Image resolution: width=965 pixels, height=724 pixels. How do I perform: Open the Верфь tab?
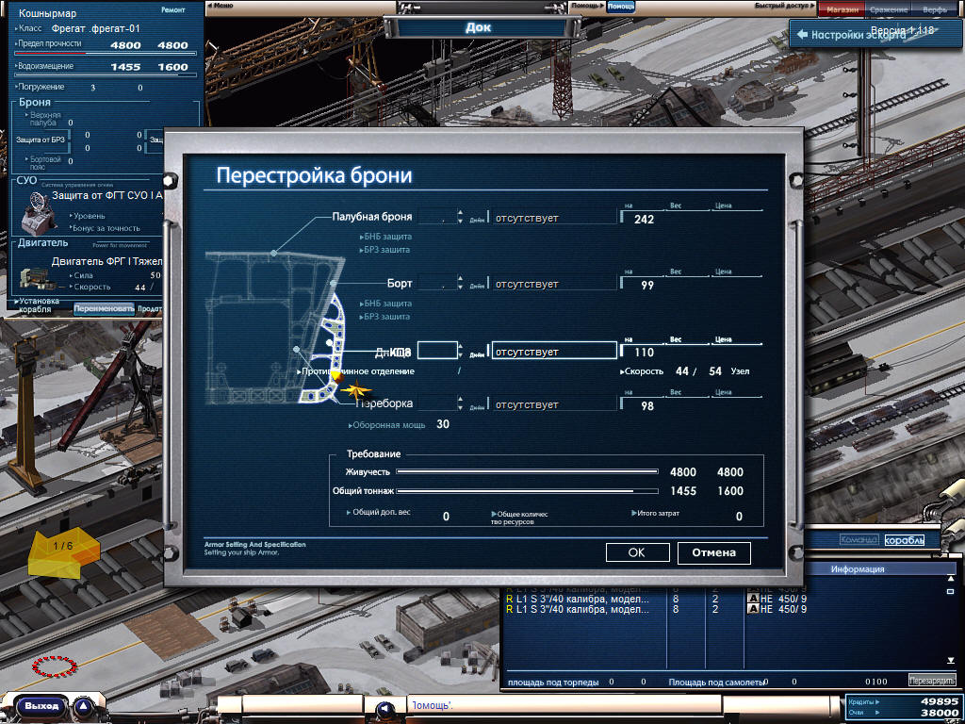coord(935,8)
